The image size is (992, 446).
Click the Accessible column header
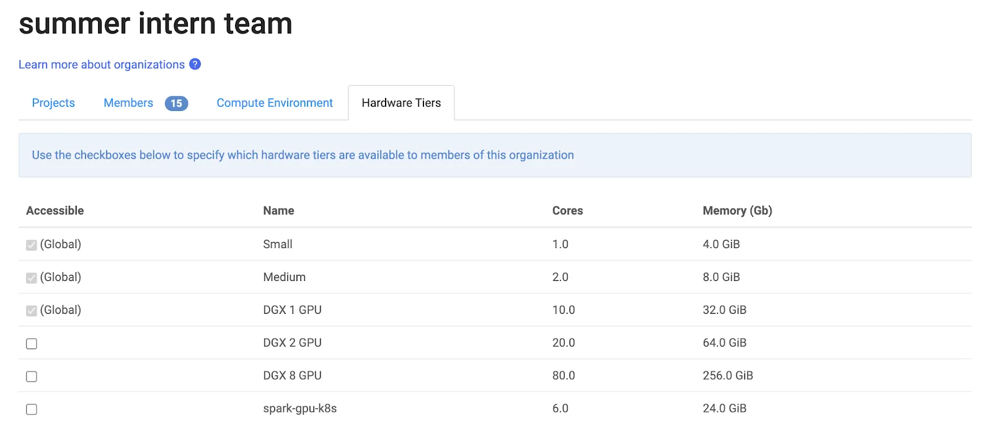(x=55, y=211)
